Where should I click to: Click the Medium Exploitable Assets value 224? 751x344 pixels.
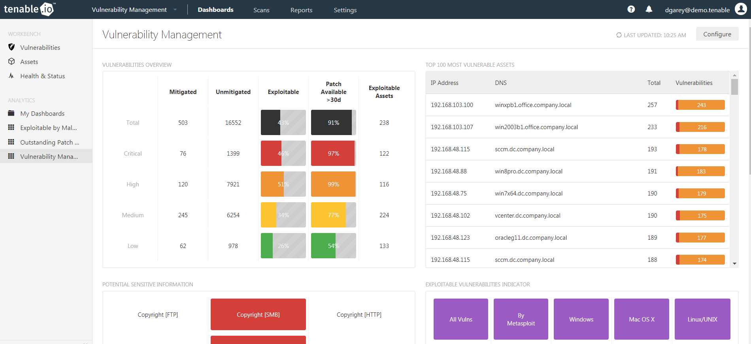point(384,215)
